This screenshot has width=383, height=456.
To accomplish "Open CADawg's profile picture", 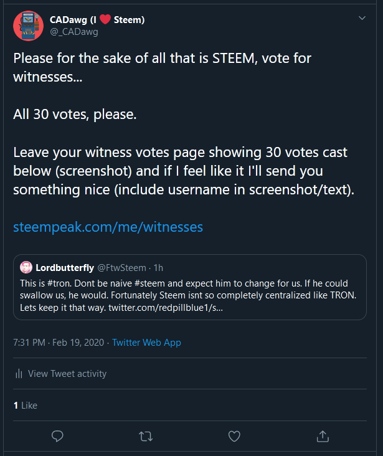I will (27, 26).
